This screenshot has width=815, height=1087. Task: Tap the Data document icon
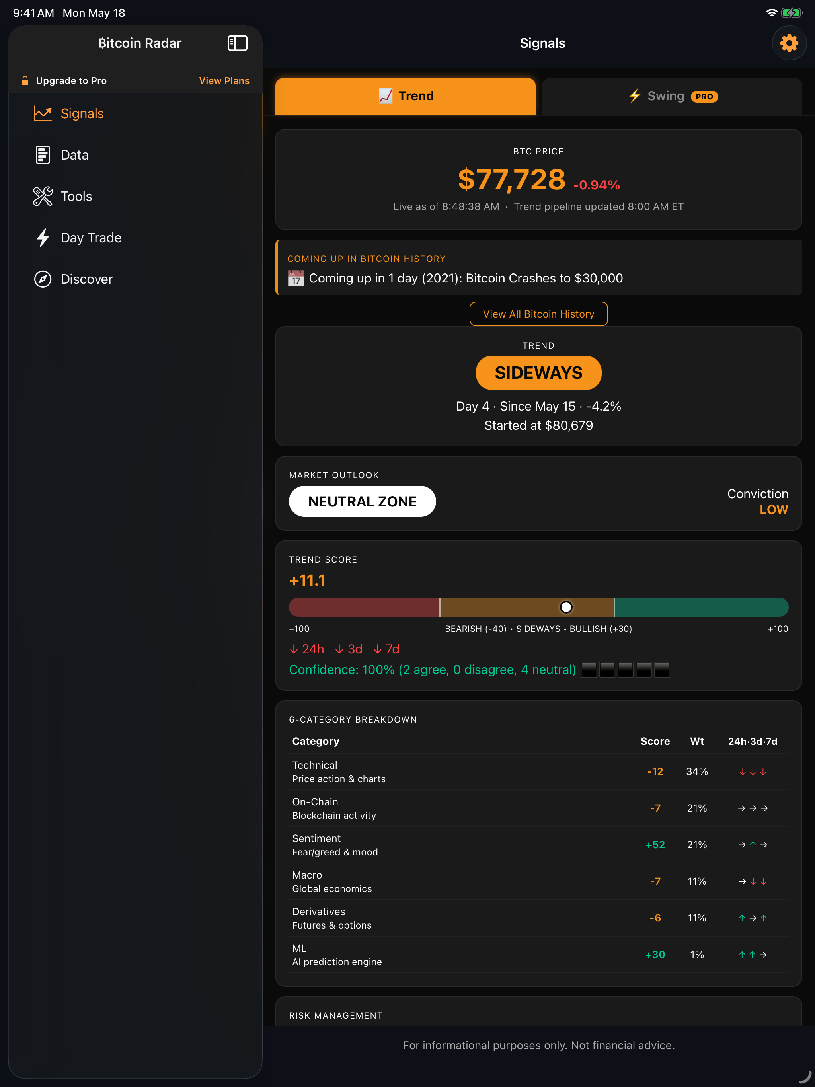pos(43,155)
